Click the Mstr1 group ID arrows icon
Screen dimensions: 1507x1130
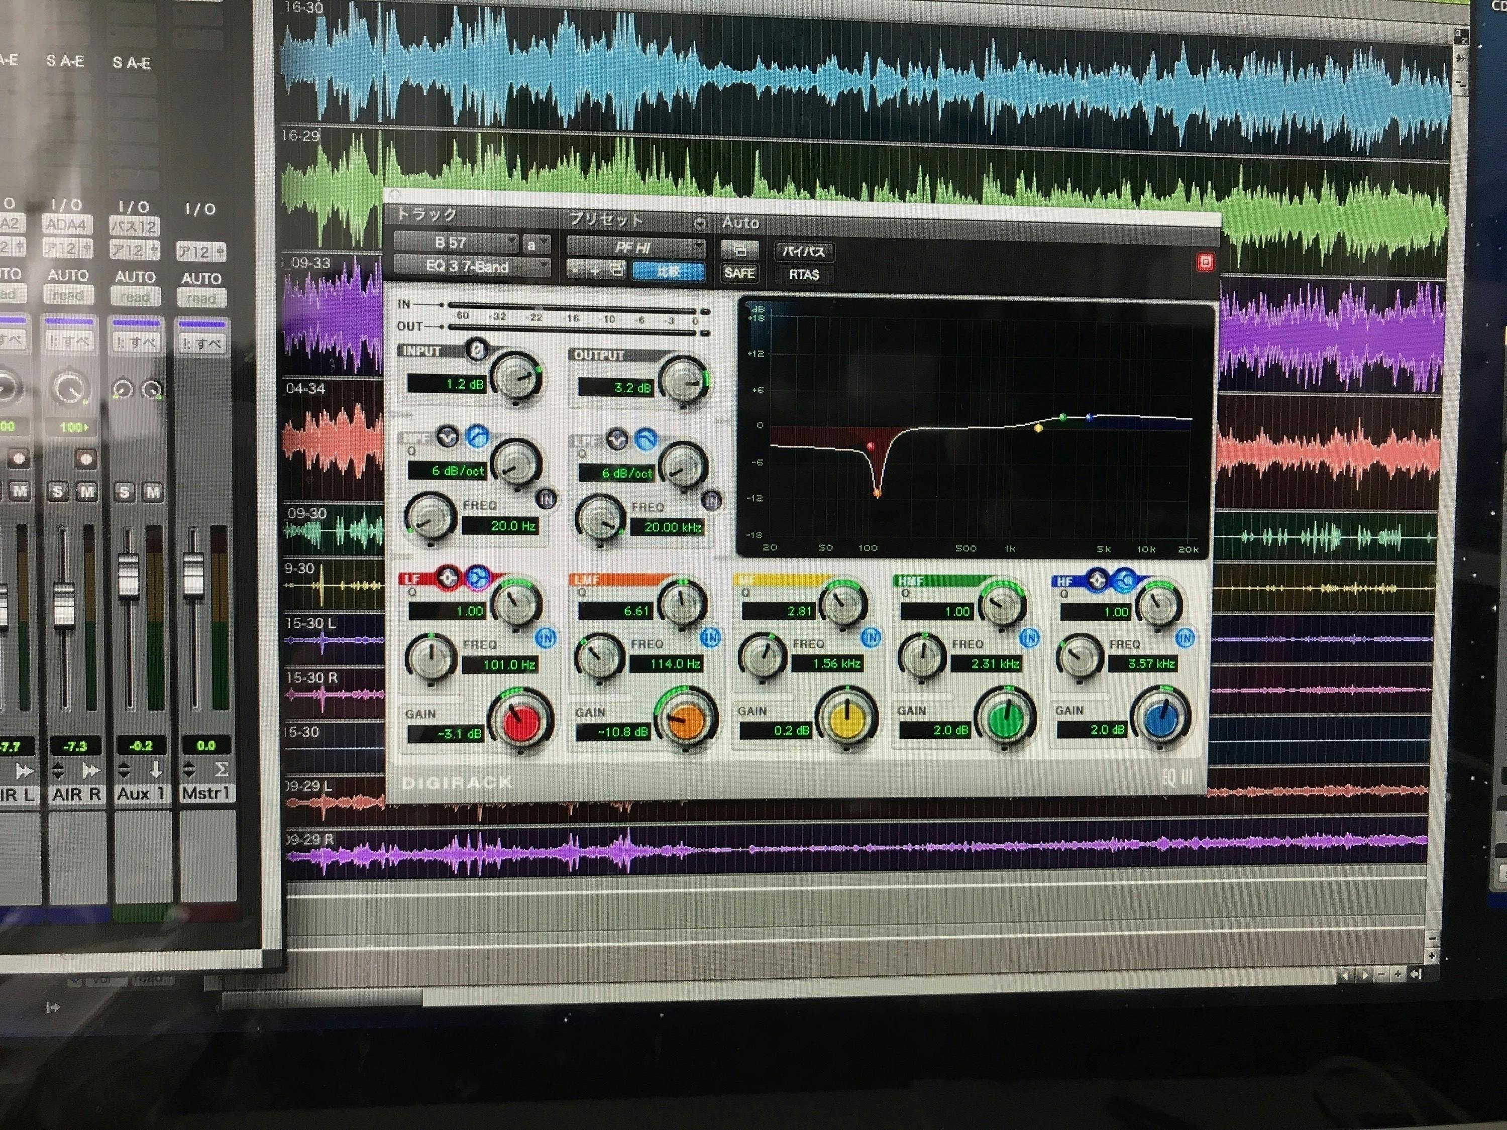189,770
